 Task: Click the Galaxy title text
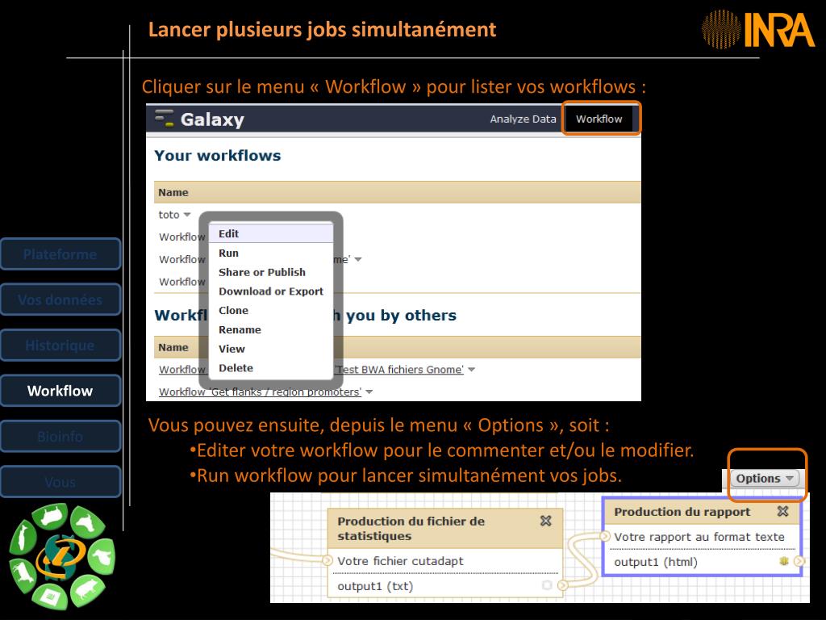(x=212, y=119)
